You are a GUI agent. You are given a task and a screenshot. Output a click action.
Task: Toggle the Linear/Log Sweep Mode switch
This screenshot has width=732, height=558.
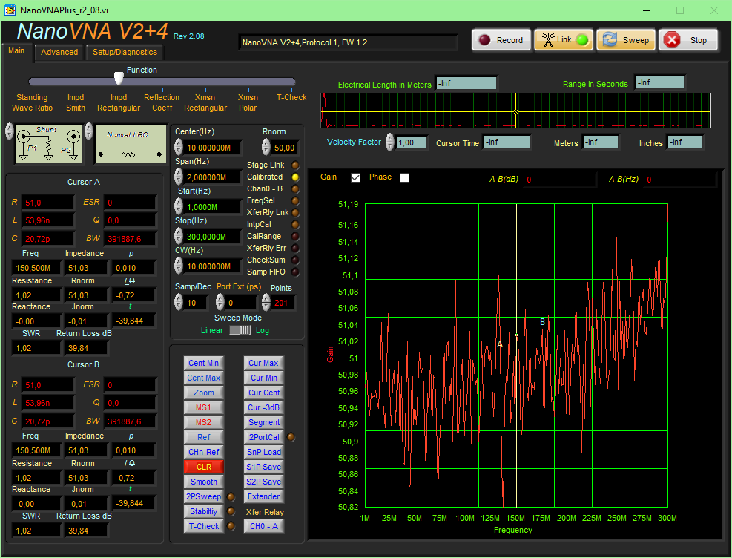click(x=240, y=330)
